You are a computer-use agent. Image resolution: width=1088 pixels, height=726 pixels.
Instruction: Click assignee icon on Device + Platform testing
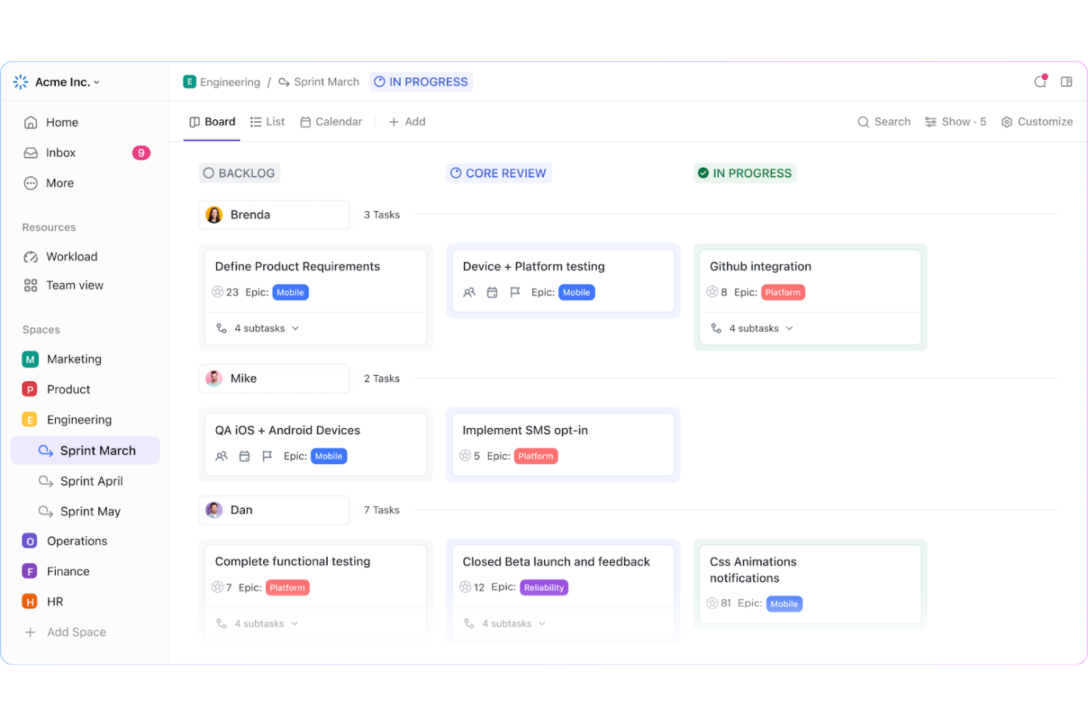point(469,293)
